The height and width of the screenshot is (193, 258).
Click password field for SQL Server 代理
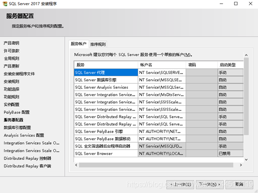202,73
